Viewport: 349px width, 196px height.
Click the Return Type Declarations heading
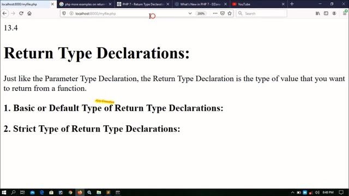[x=97, y=53]
